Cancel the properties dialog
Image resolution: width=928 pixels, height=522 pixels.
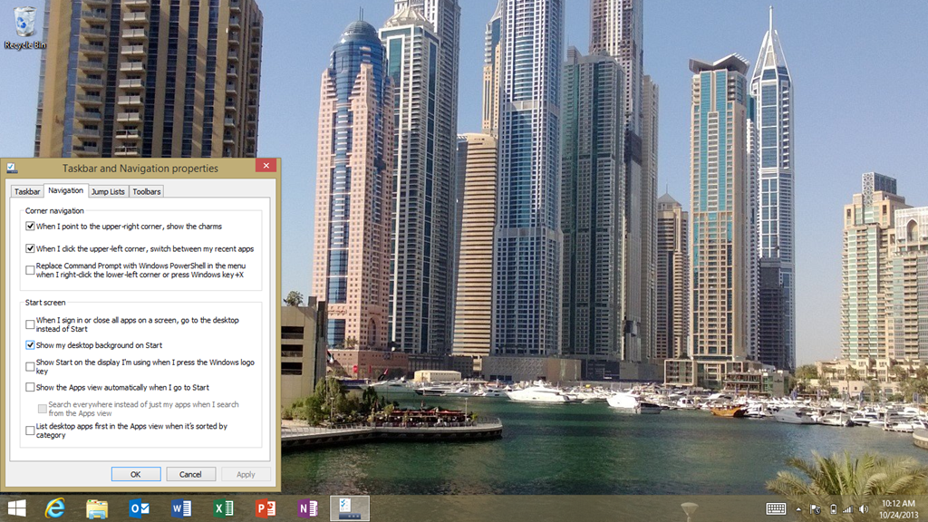click(x=190, y=474)
